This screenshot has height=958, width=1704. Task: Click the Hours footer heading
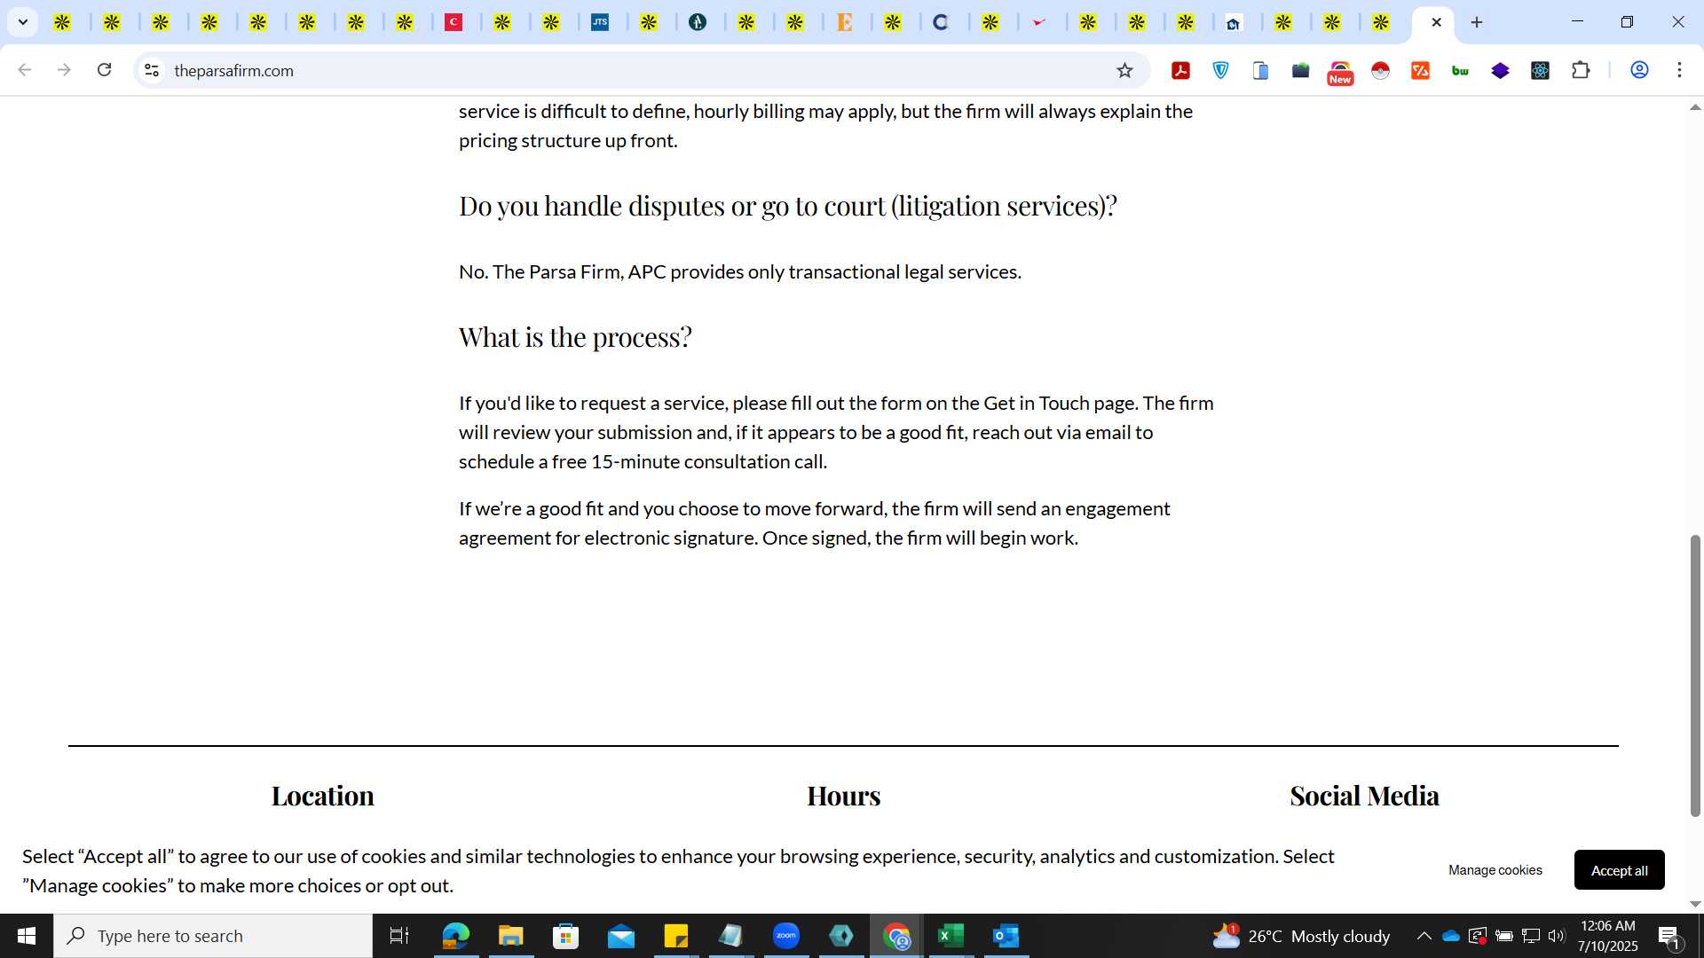[843, 796]
